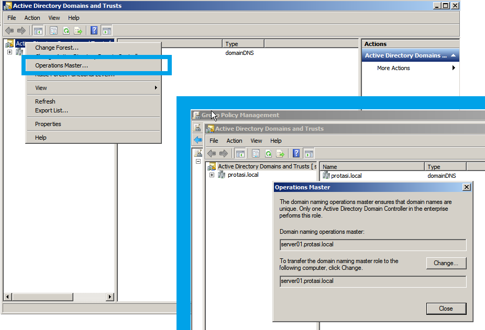Click Refresh icon in inset window toolbar
The image size is (485, 330).
point(268,153)
